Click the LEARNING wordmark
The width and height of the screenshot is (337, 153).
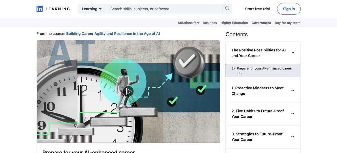58,9
